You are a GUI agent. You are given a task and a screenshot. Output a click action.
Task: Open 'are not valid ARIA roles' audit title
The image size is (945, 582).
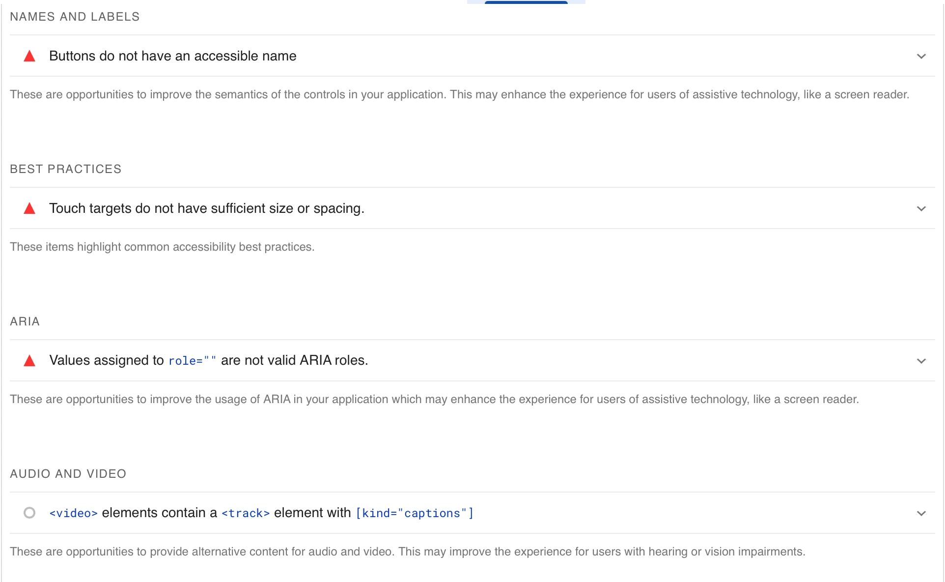[x=208, y=360]
